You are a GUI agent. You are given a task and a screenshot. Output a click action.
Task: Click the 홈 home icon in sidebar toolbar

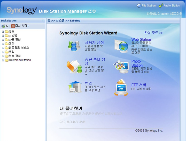3,26
